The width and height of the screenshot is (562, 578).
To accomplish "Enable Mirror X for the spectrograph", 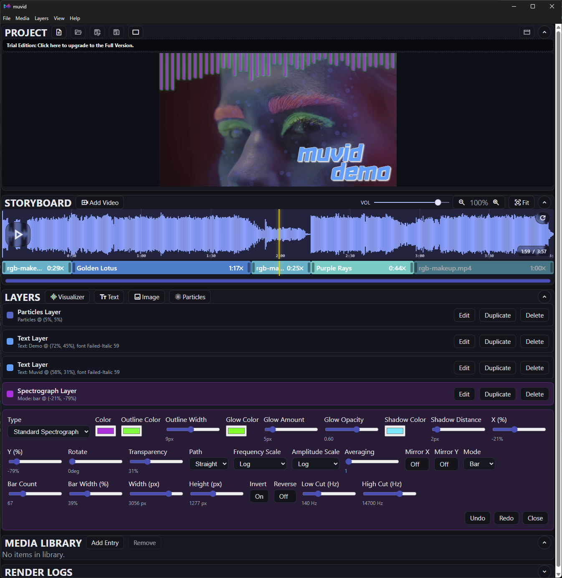I will pyautogui.click(x=416, y=464).
